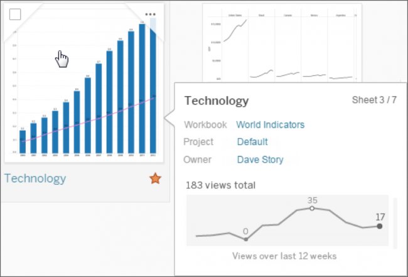Go to the Default project link
Viewport: 408px width, 277px height.
coord(252,142)
